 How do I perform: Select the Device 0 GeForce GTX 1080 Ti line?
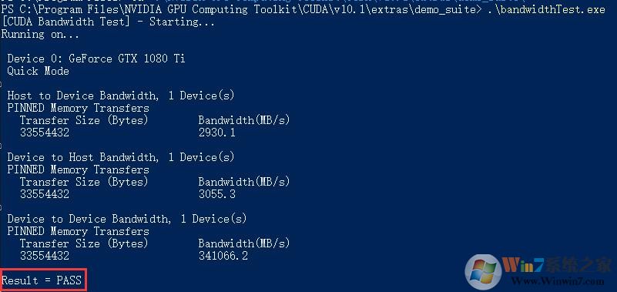coord(96,59)
